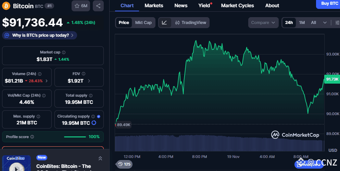Expand the CoinBites panel with double chevron
340x171 pixels.
(100, 158)
